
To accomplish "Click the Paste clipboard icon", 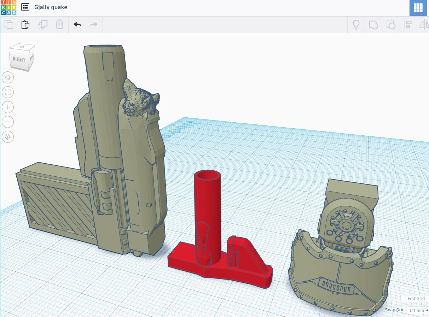I will click(x=25, y=24).
